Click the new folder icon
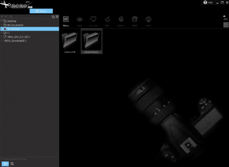The width and height of the screenshot is (229, 167). pos(53,17)
